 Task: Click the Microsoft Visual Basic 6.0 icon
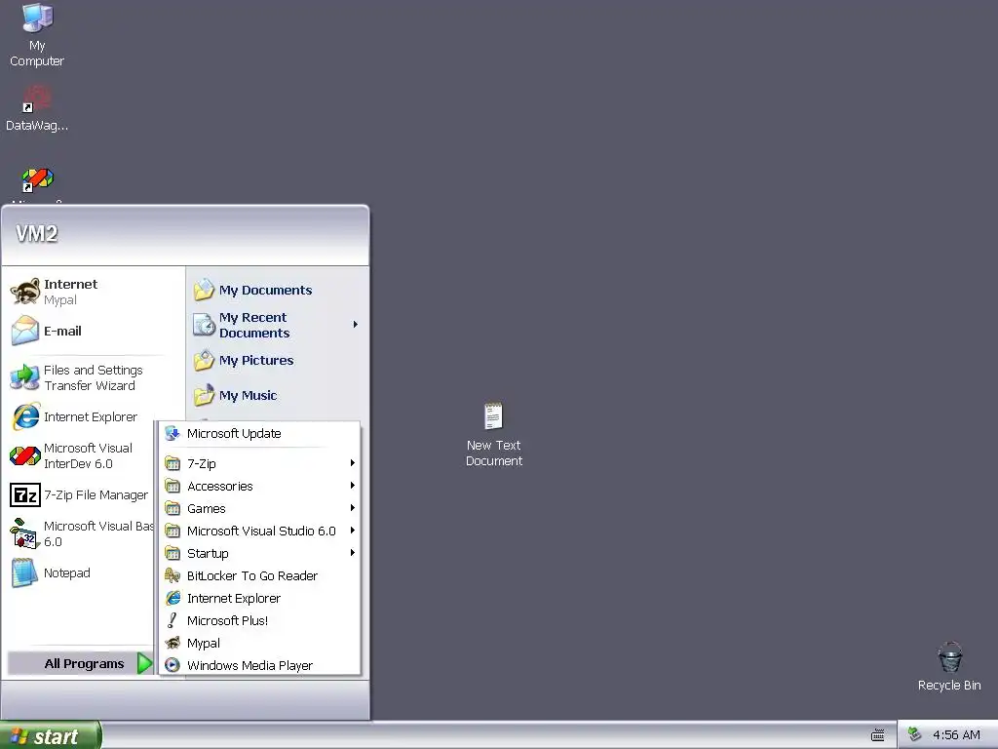(25, 533)
